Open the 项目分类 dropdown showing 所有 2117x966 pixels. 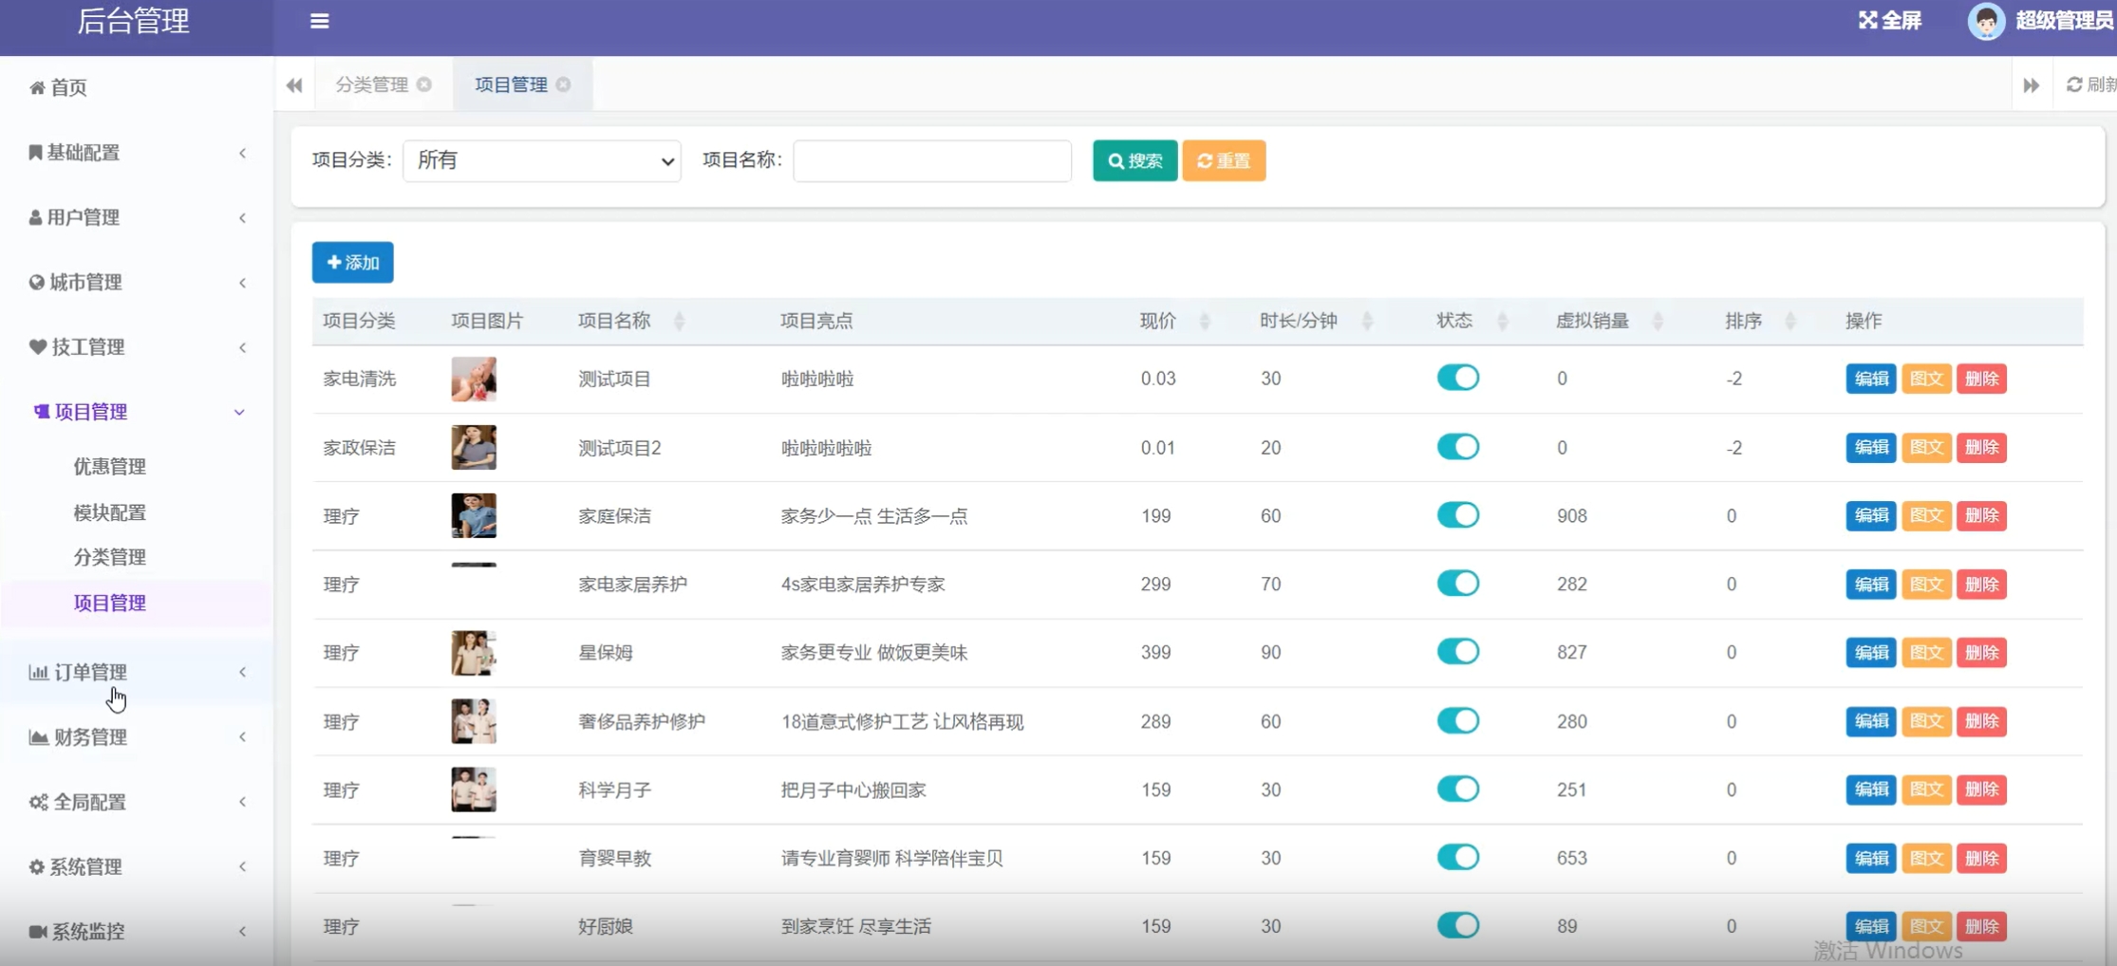[x=541, y=160]
